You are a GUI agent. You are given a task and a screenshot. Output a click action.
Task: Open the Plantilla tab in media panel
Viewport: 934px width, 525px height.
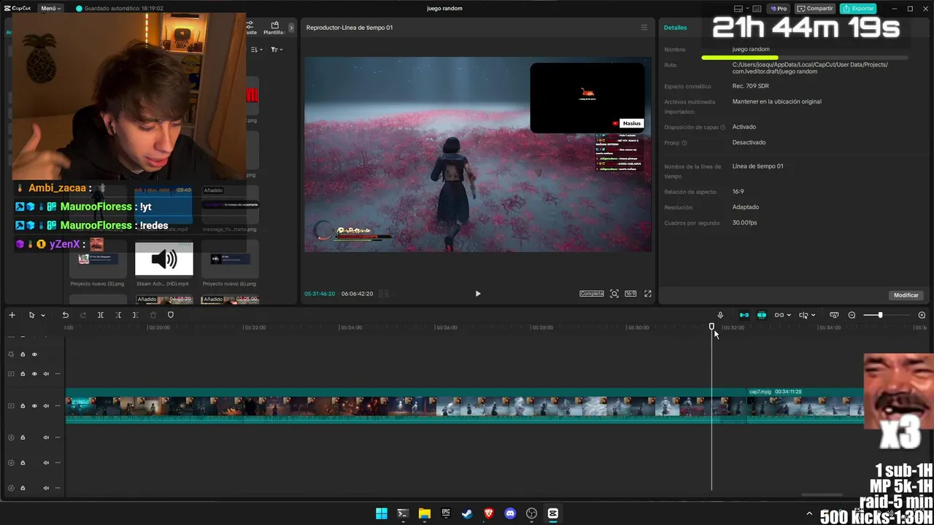[x=274, y=28]
